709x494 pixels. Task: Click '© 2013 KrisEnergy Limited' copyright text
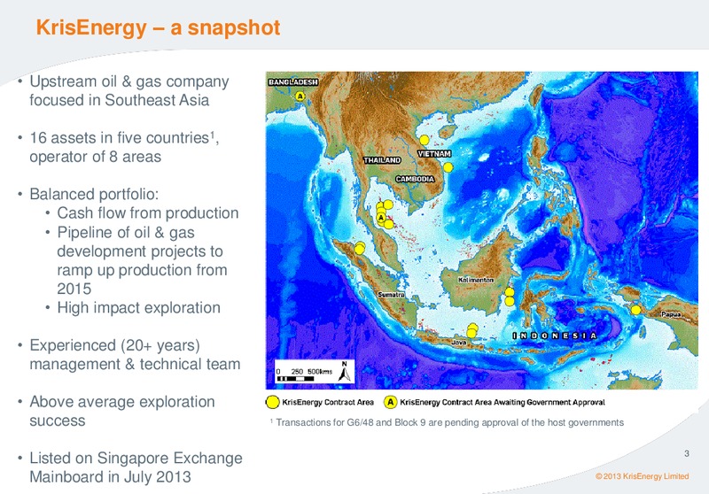tap(642, 476)
